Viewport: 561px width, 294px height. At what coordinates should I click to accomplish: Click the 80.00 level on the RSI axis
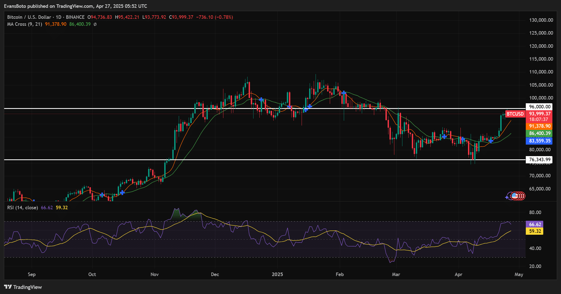pyautogui.click(x=535, y=212)
